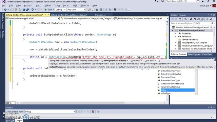Collapse the BtnUpdateRow_Click method outline
The height and width of the screenshot is (122, 217).
12,35
